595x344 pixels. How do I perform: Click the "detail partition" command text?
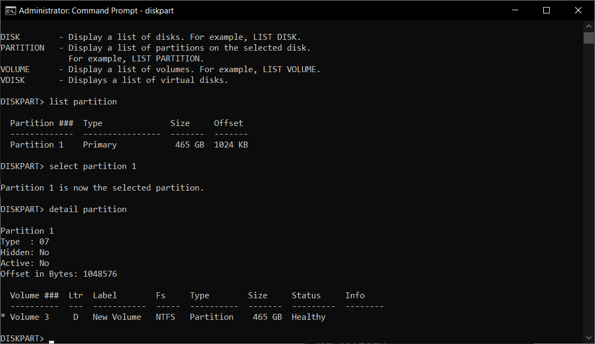(x=88, y=209)
